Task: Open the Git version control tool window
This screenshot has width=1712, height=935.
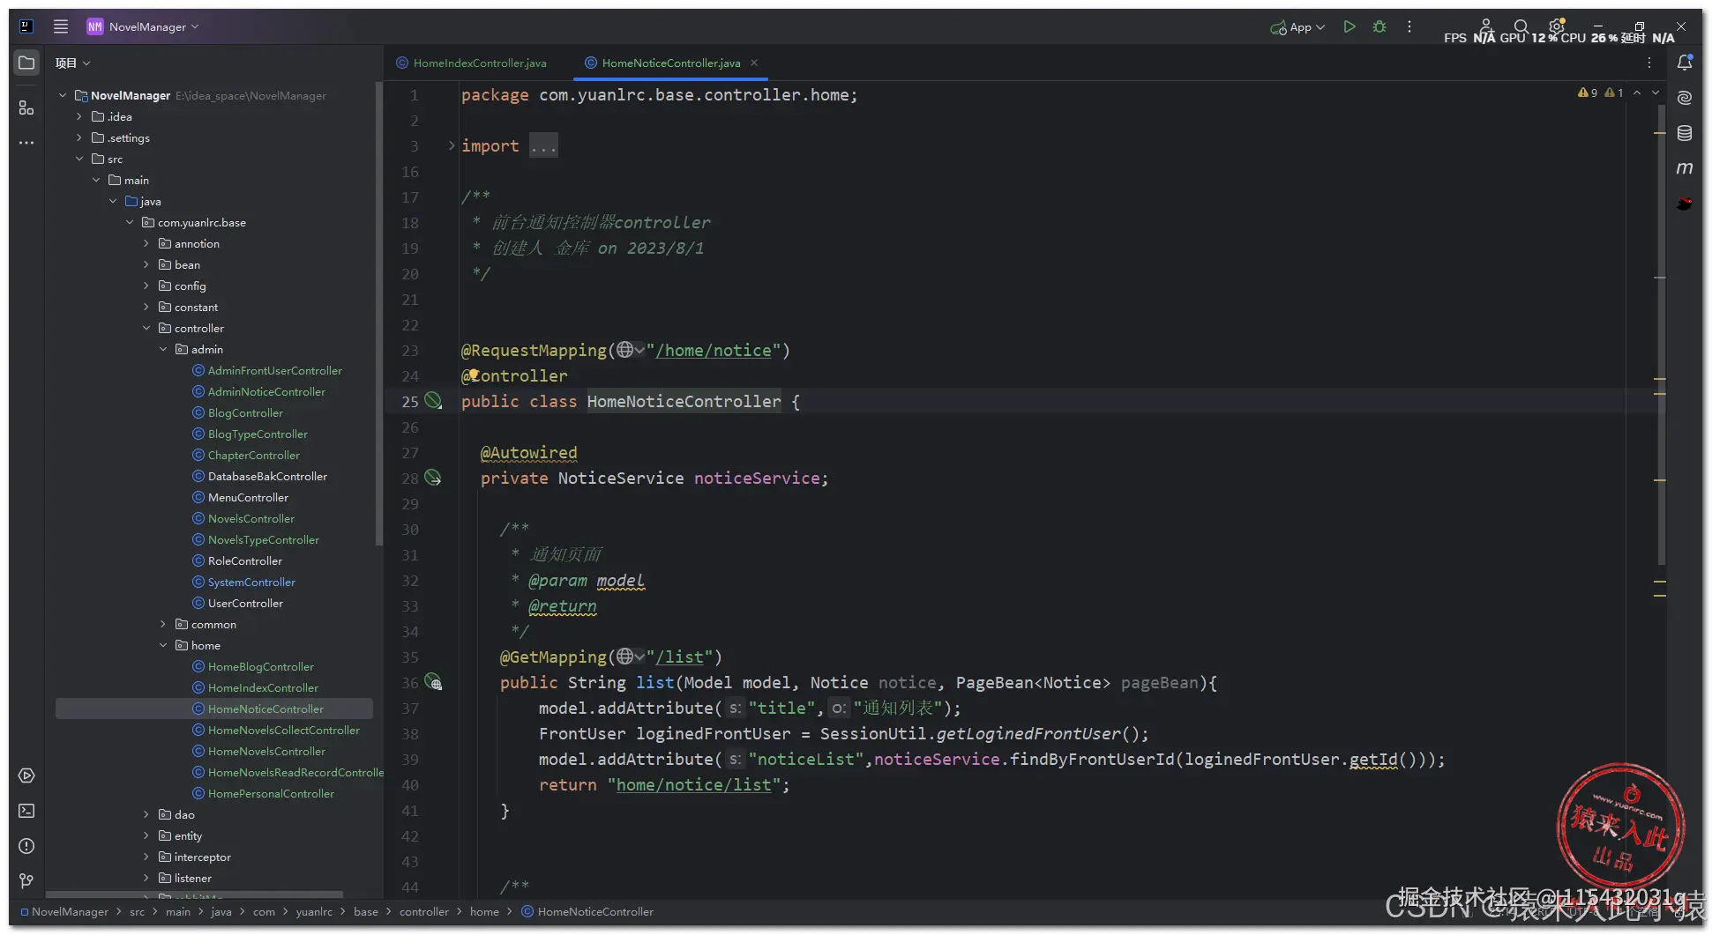Action: tap(26, 880)
